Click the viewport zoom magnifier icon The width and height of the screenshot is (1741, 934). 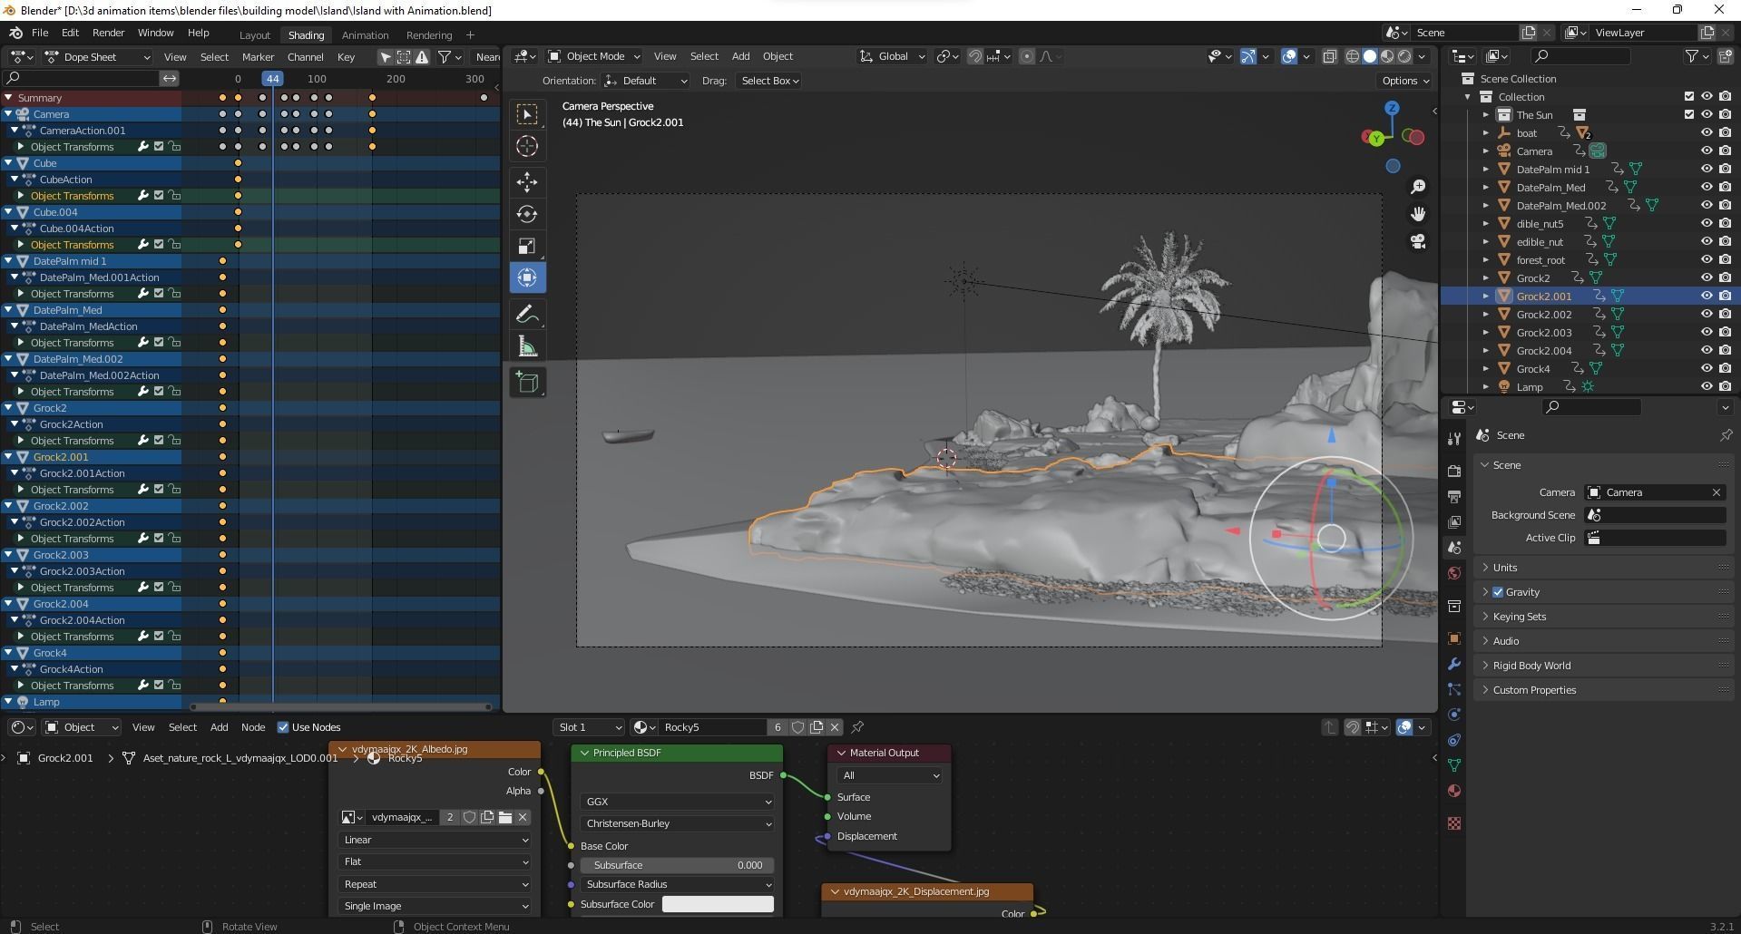(1417, 187)
